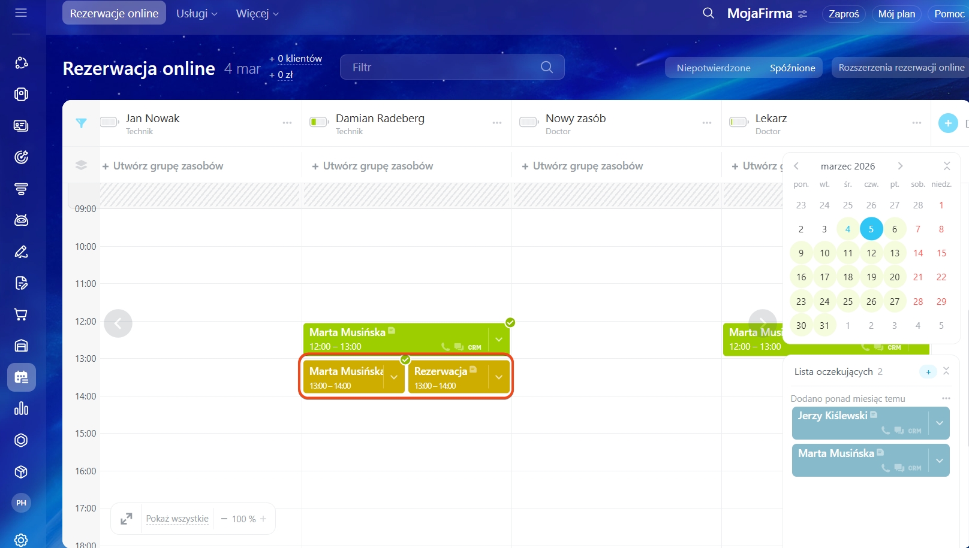Expand the Więcej dropdown menu
Viewport: 969px width, 548px height.
pos(257,13)
